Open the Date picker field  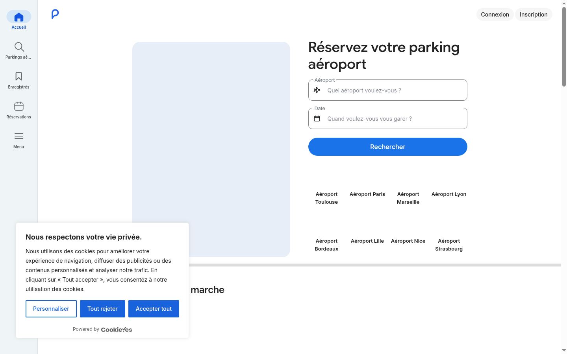388,118
